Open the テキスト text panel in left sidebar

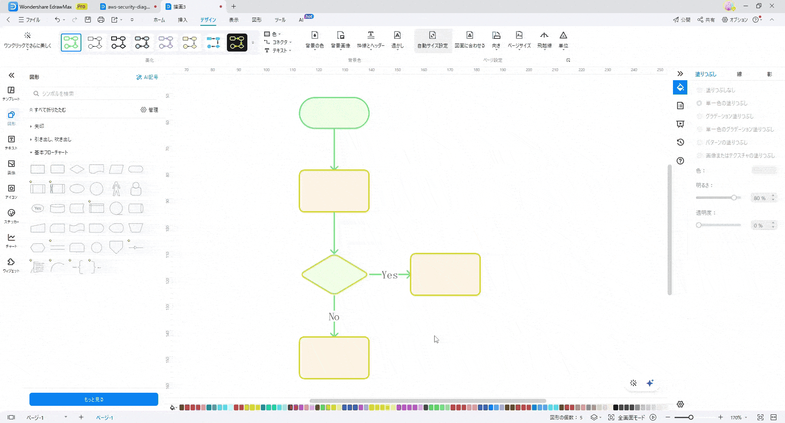(x=11, y=142)
